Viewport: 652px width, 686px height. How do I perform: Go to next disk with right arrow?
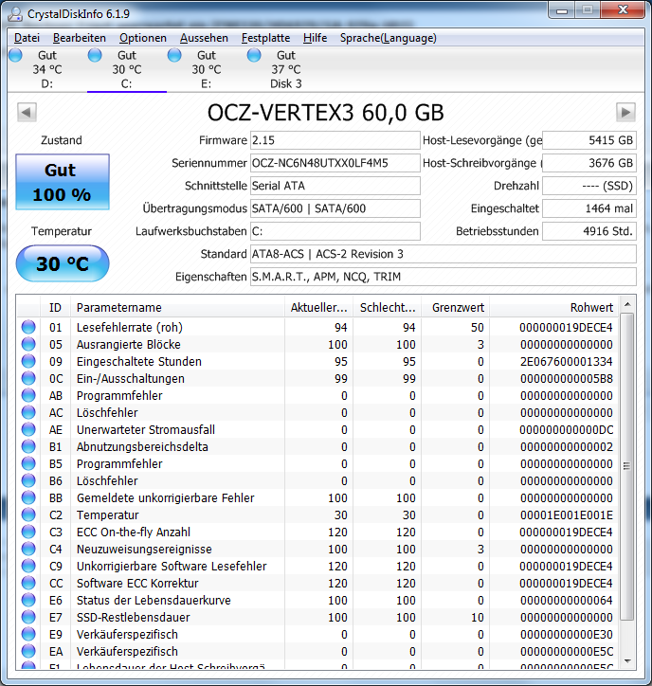pos(625,113)
